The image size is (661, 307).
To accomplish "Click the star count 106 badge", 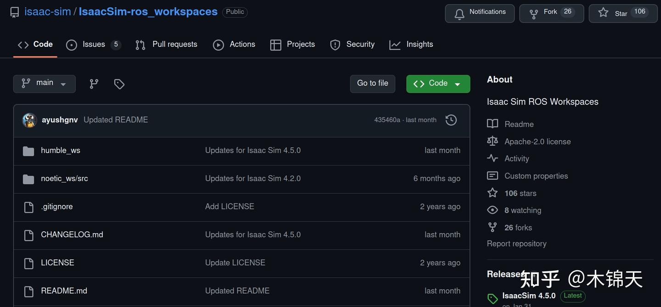I will click(640, 12).
